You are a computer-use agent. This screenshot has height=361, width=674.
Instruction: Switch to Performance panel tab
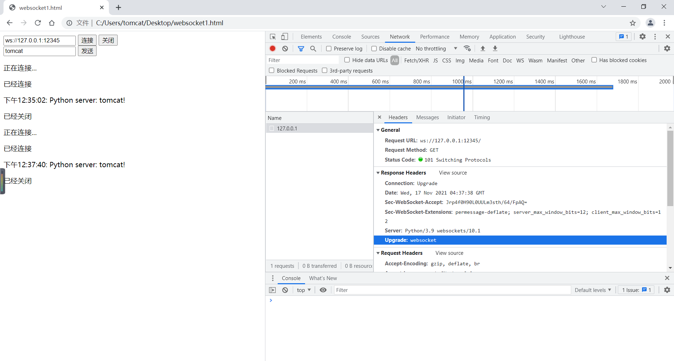[x=435, y=37]
